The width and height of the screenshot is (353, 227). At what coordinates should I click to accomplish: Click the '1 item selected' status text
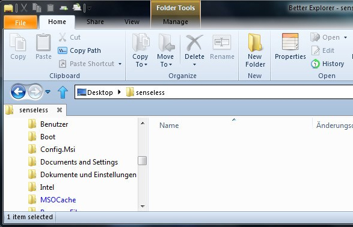[x=30, y=217]
